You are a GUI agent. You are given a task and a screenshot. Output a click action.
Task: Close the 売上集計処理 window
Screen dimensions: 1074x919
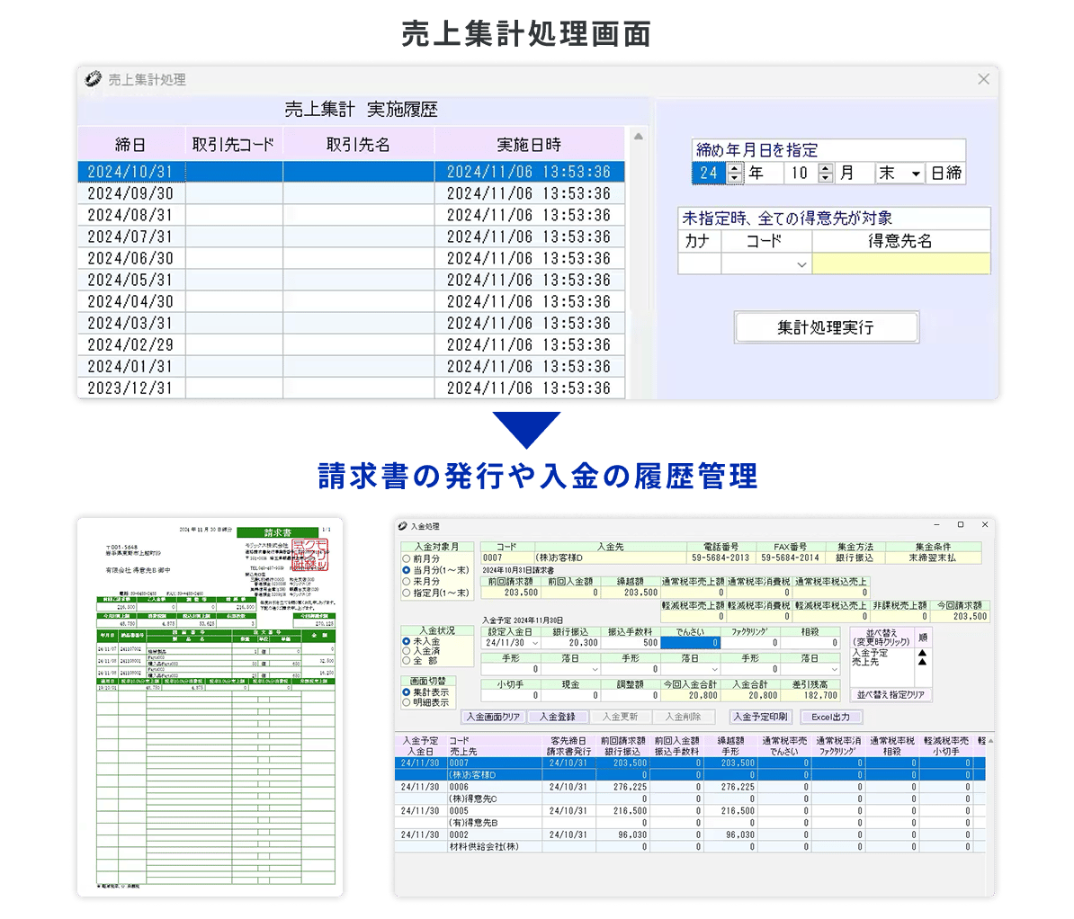[983, 79]
